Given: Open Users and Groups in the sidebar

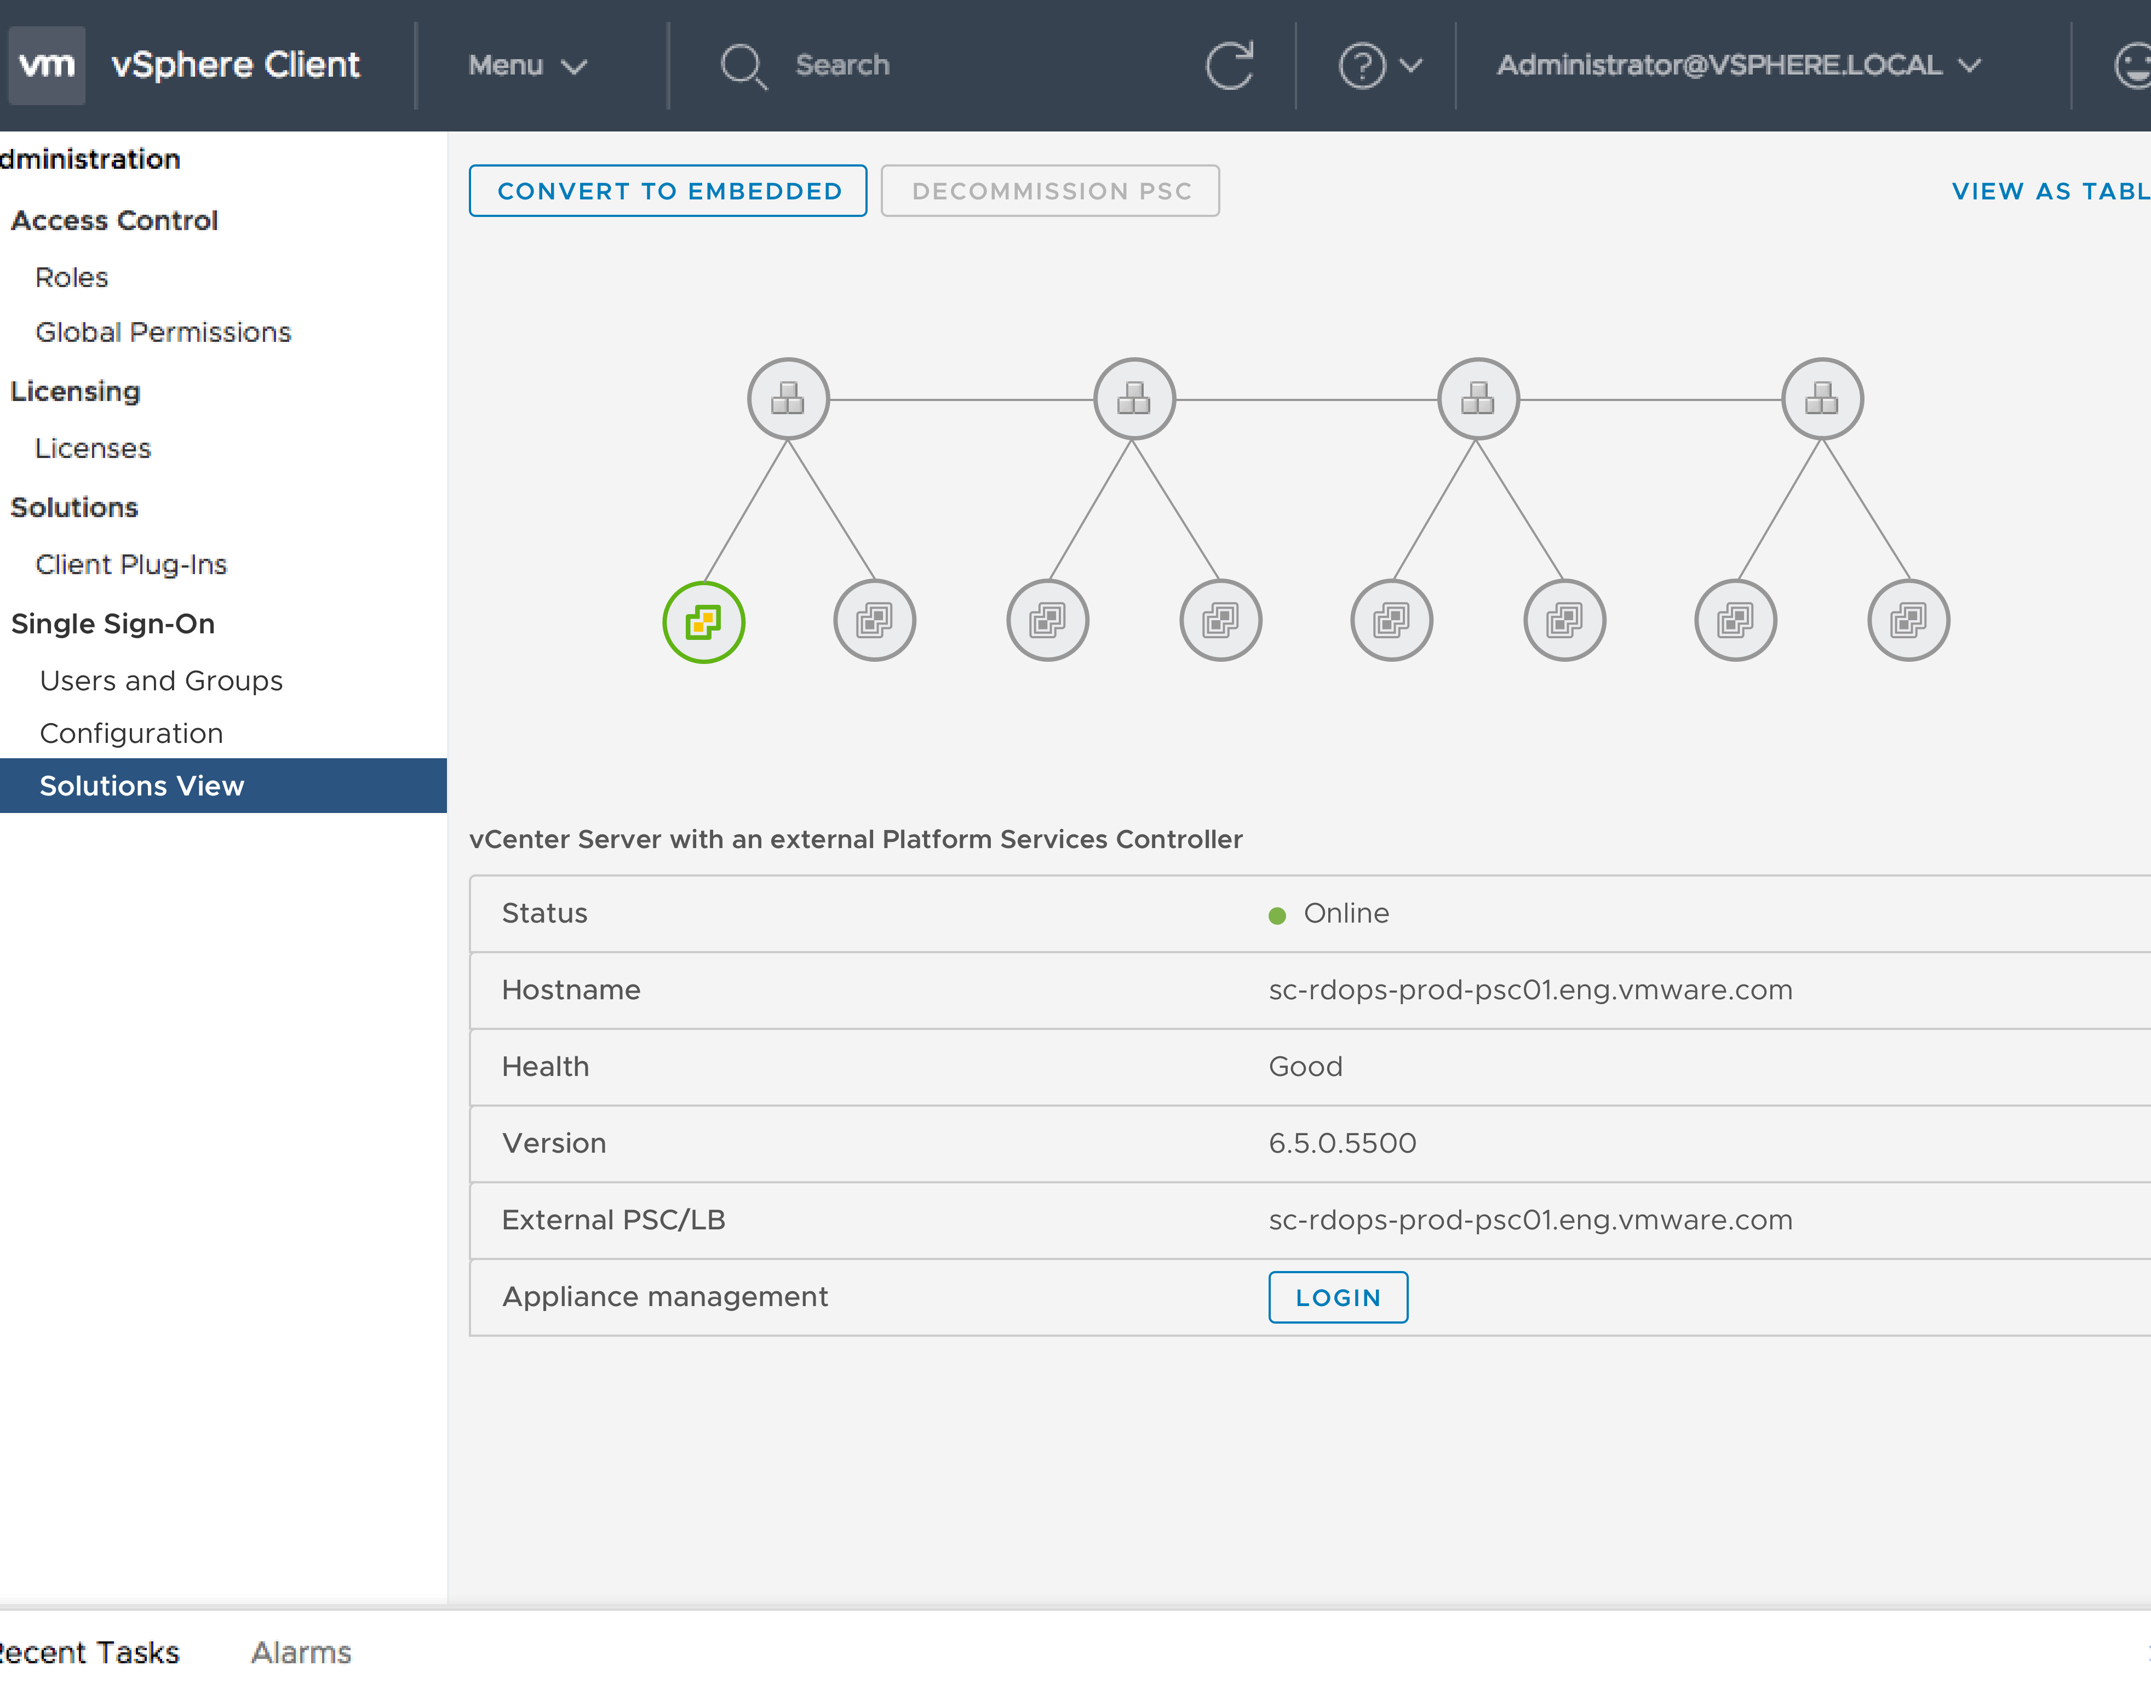Looking at the screenshot, I should click(160, 681).
